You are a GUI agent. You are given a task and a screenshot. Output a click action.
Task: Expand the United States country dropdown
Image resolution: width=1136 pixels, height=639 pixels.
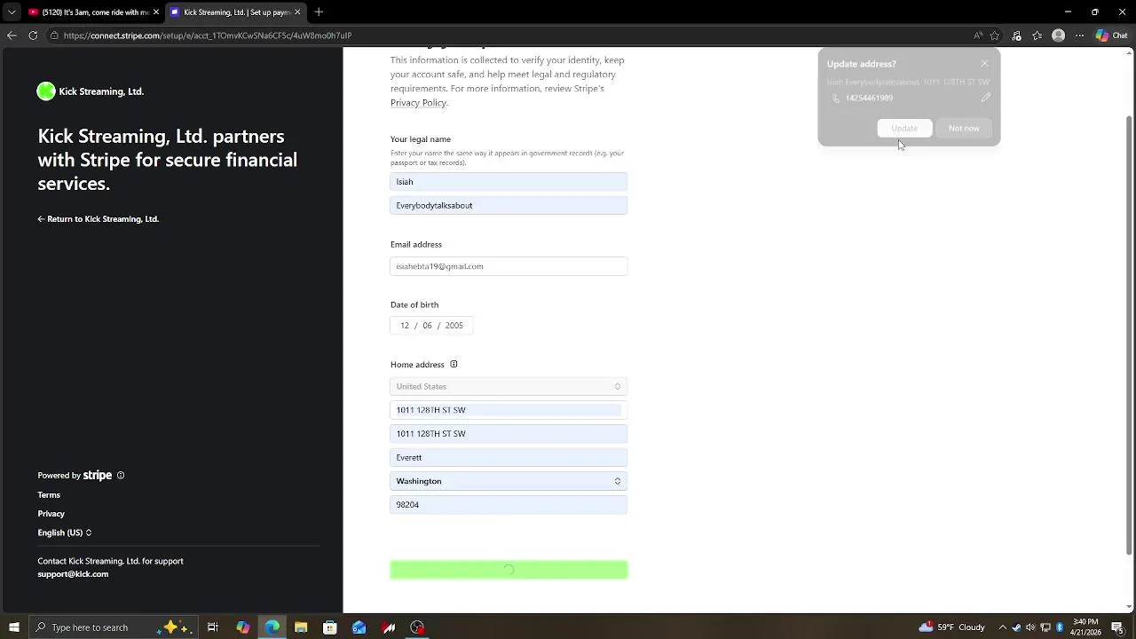tap(509, 387)
